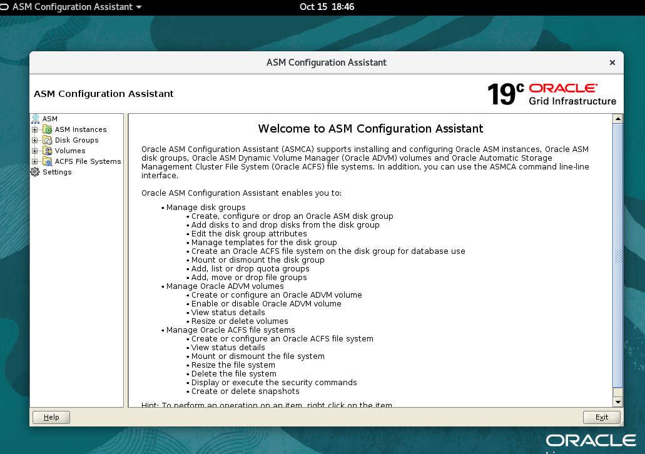Expand the ASM Instances tree node

pyautogui.click(x=35, y=129)
